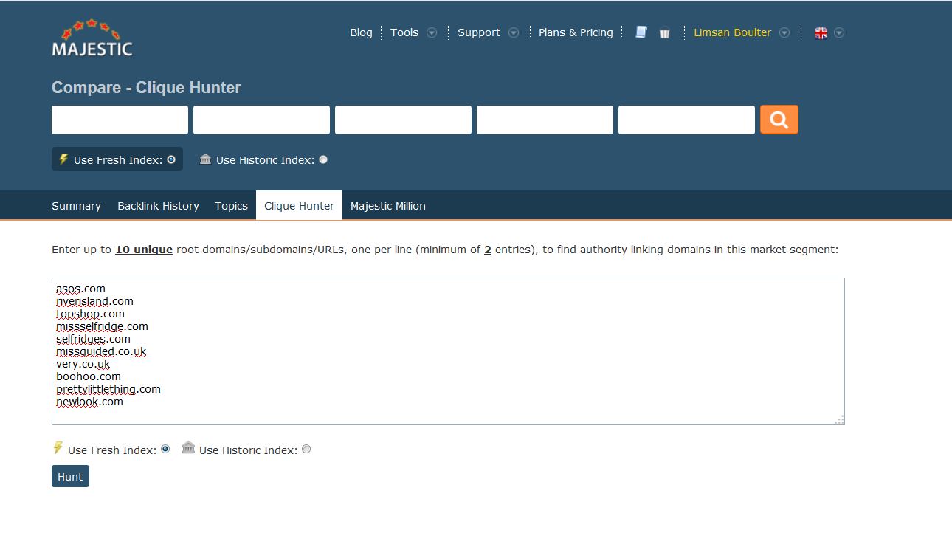The height and width of the screenshot is (533, 952).
Task: Focus the first compare input field
Action: [x=120, y=120]
